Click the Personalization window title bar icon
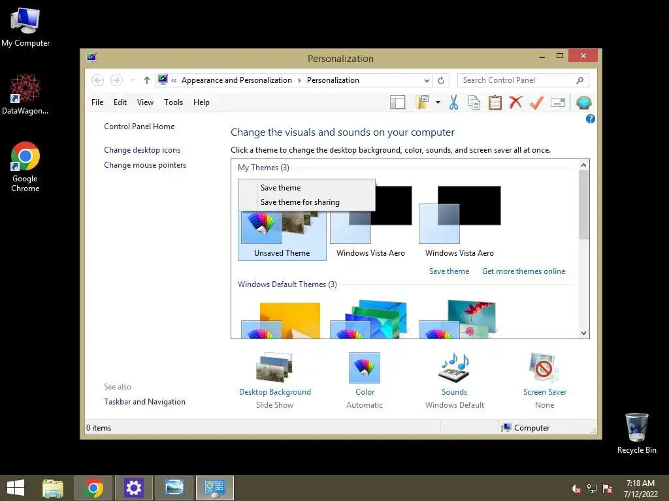Viewport: 669px width, 501px height. coord(91,57)
